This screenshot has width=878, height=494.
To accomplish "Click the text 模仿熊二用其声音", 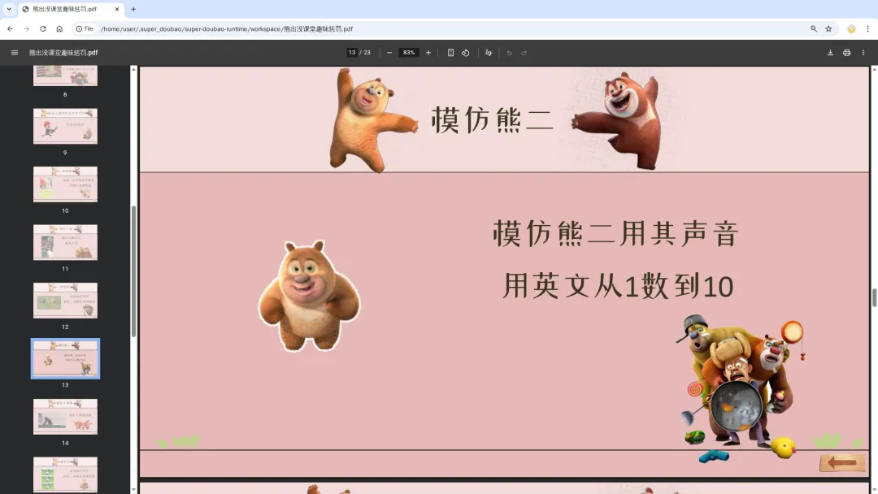I will pos(616,233).
